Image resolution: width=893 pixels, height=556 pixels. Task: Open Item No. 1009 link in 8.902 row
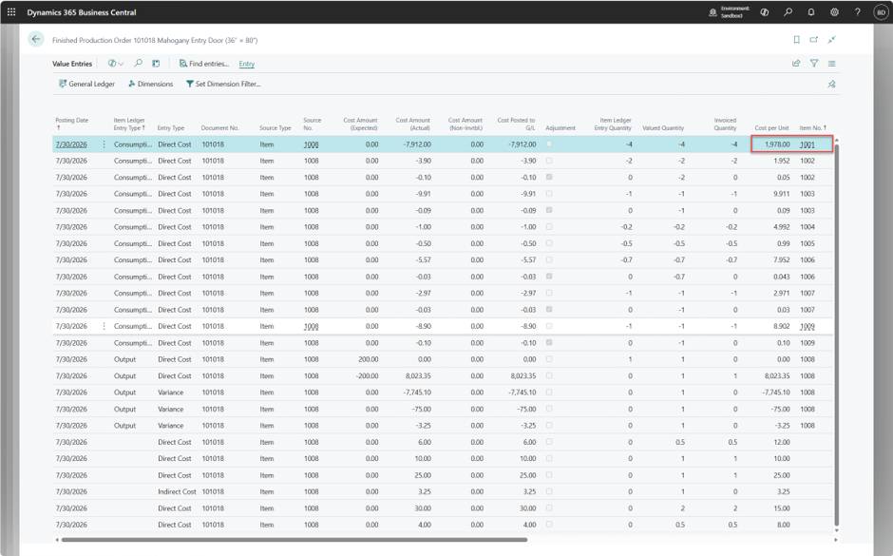pyautogui.click(x=807, y=326)
